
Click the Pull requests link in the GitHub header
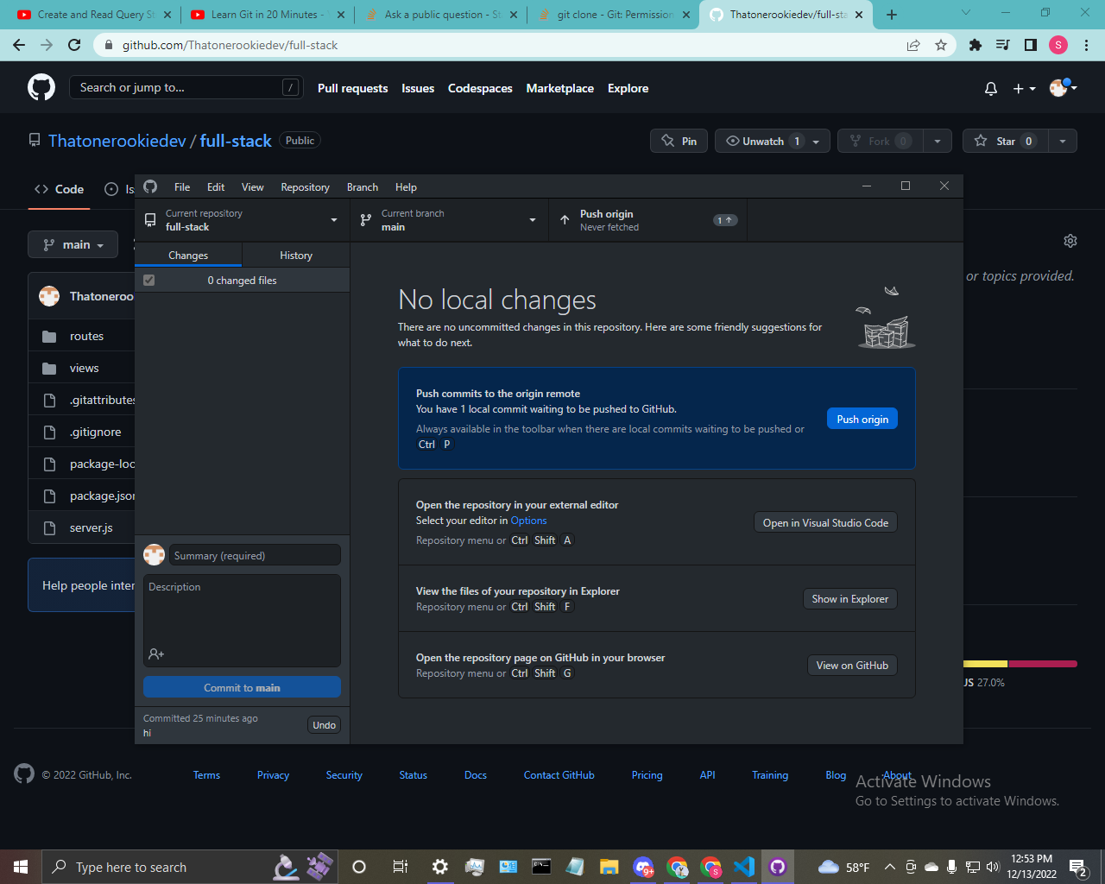click(352, 88)
